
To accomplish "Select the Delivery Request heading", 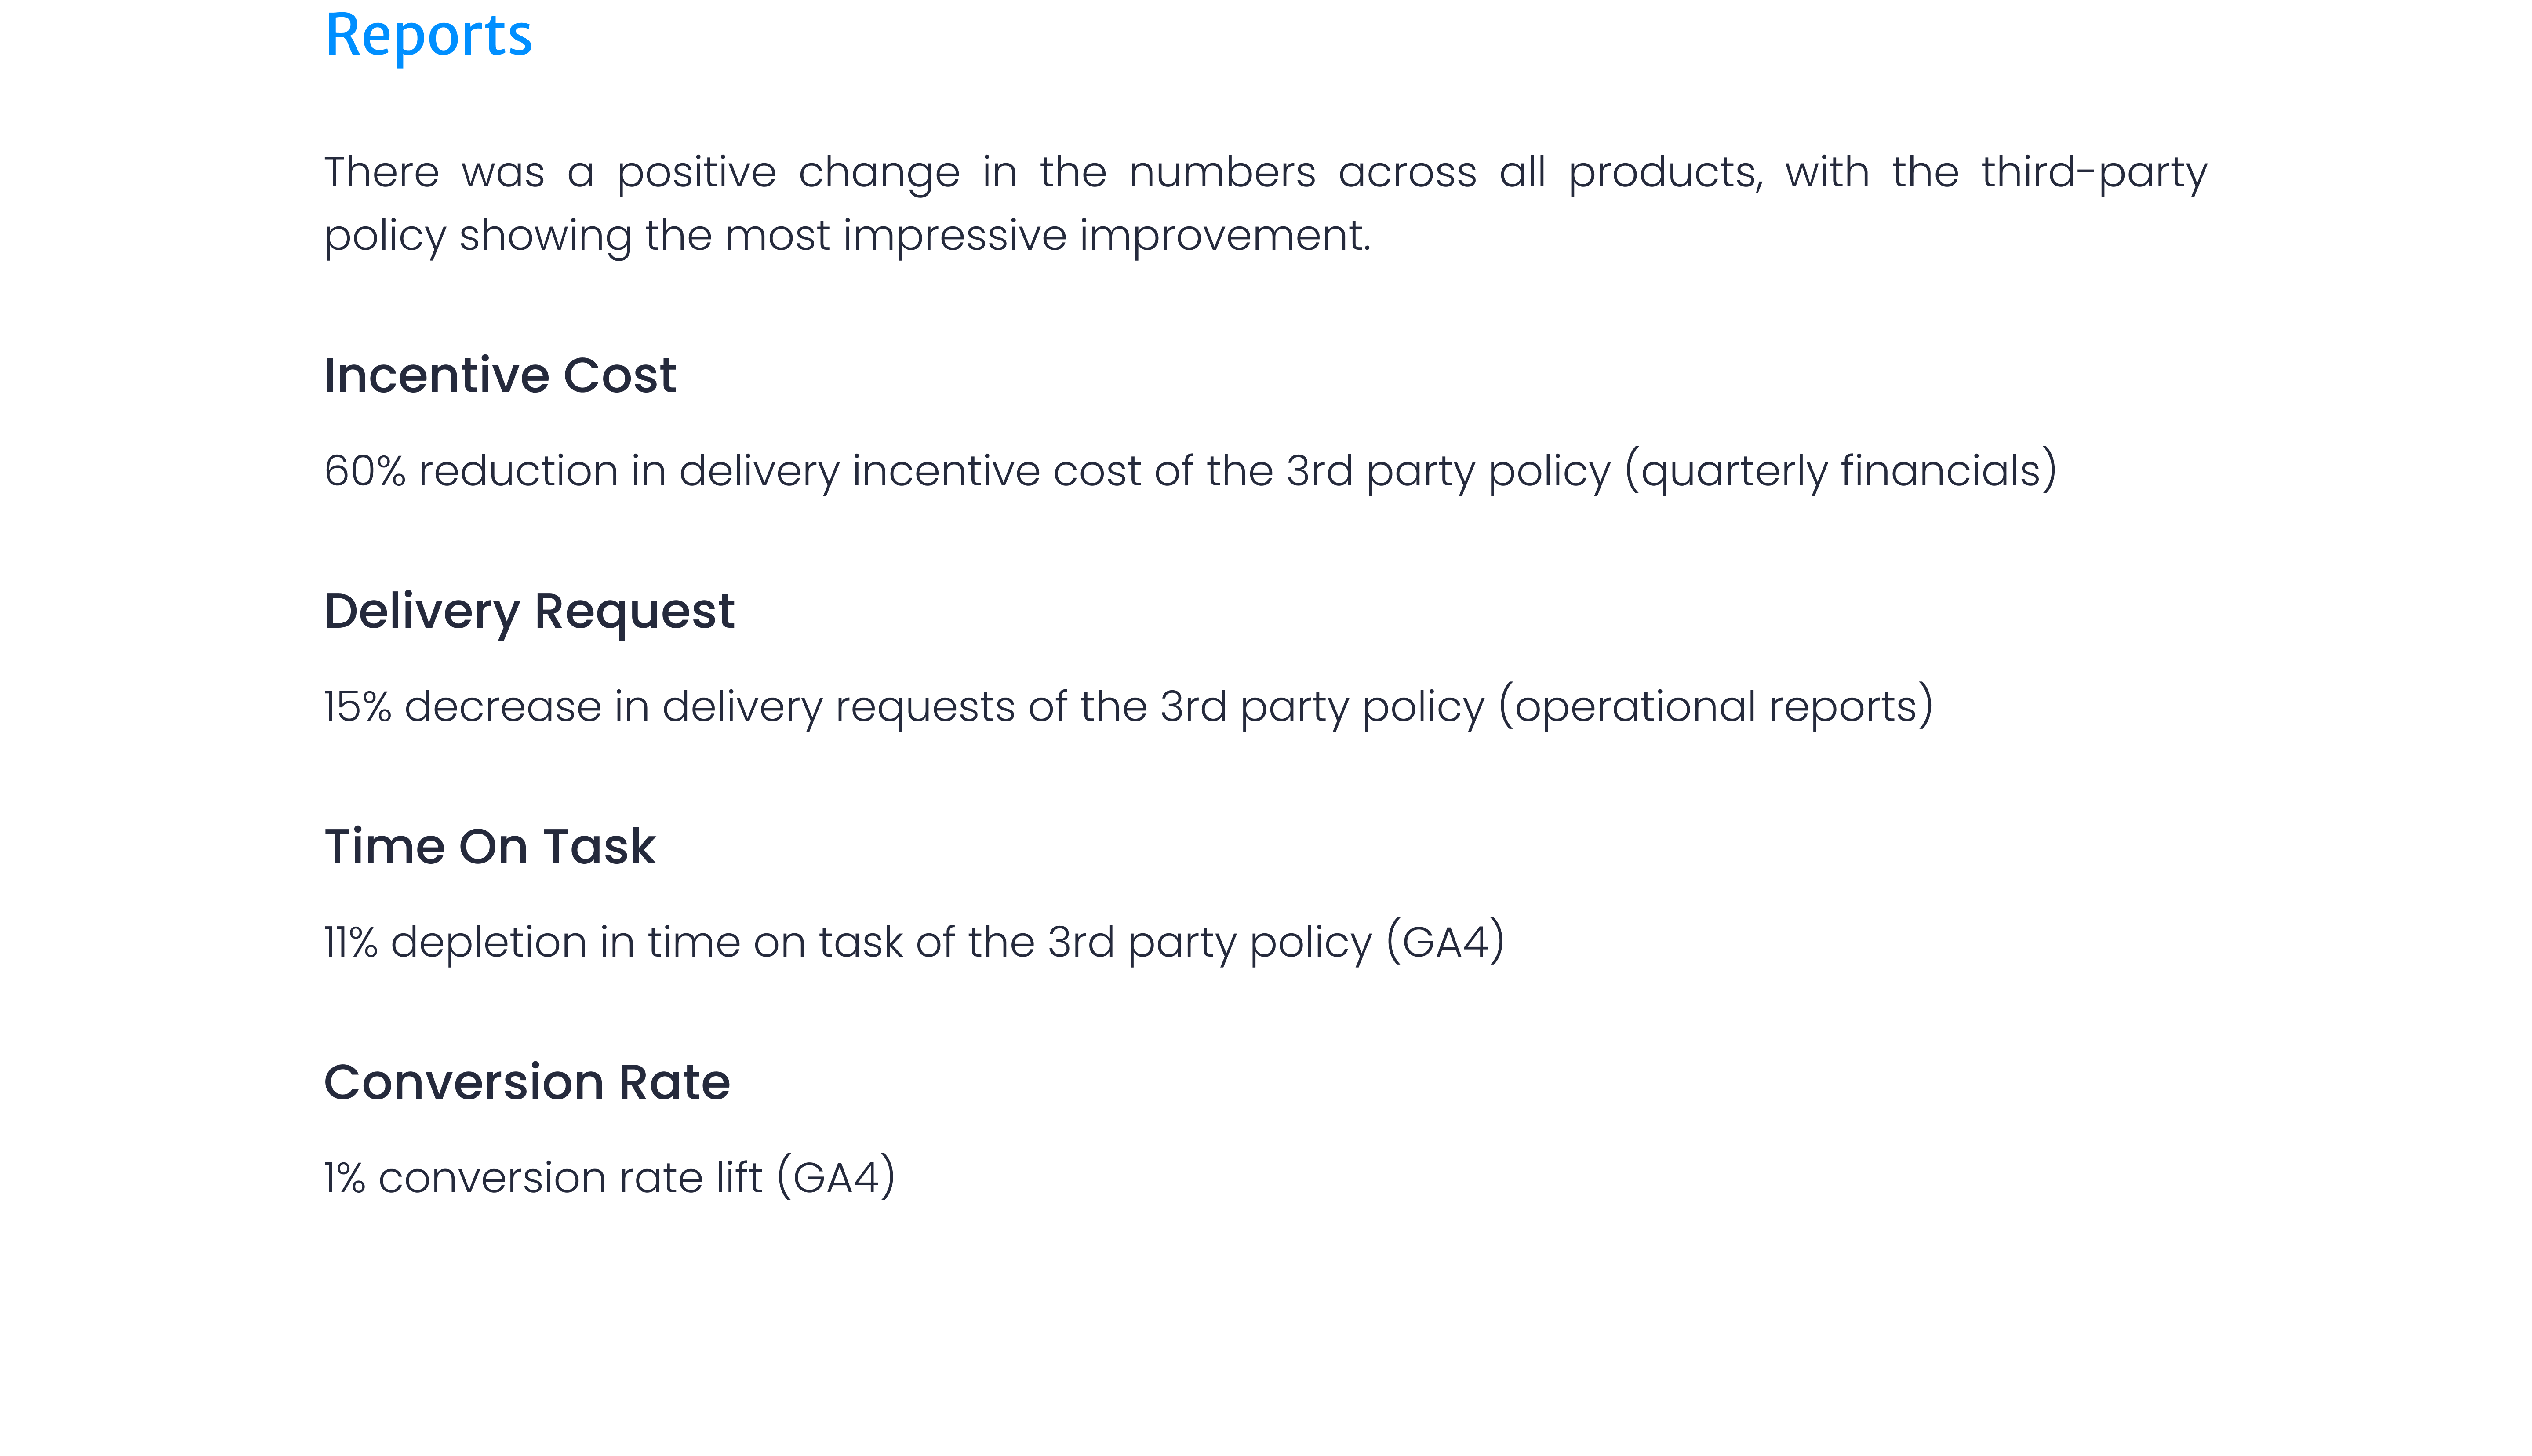I will tap(529, 611).
